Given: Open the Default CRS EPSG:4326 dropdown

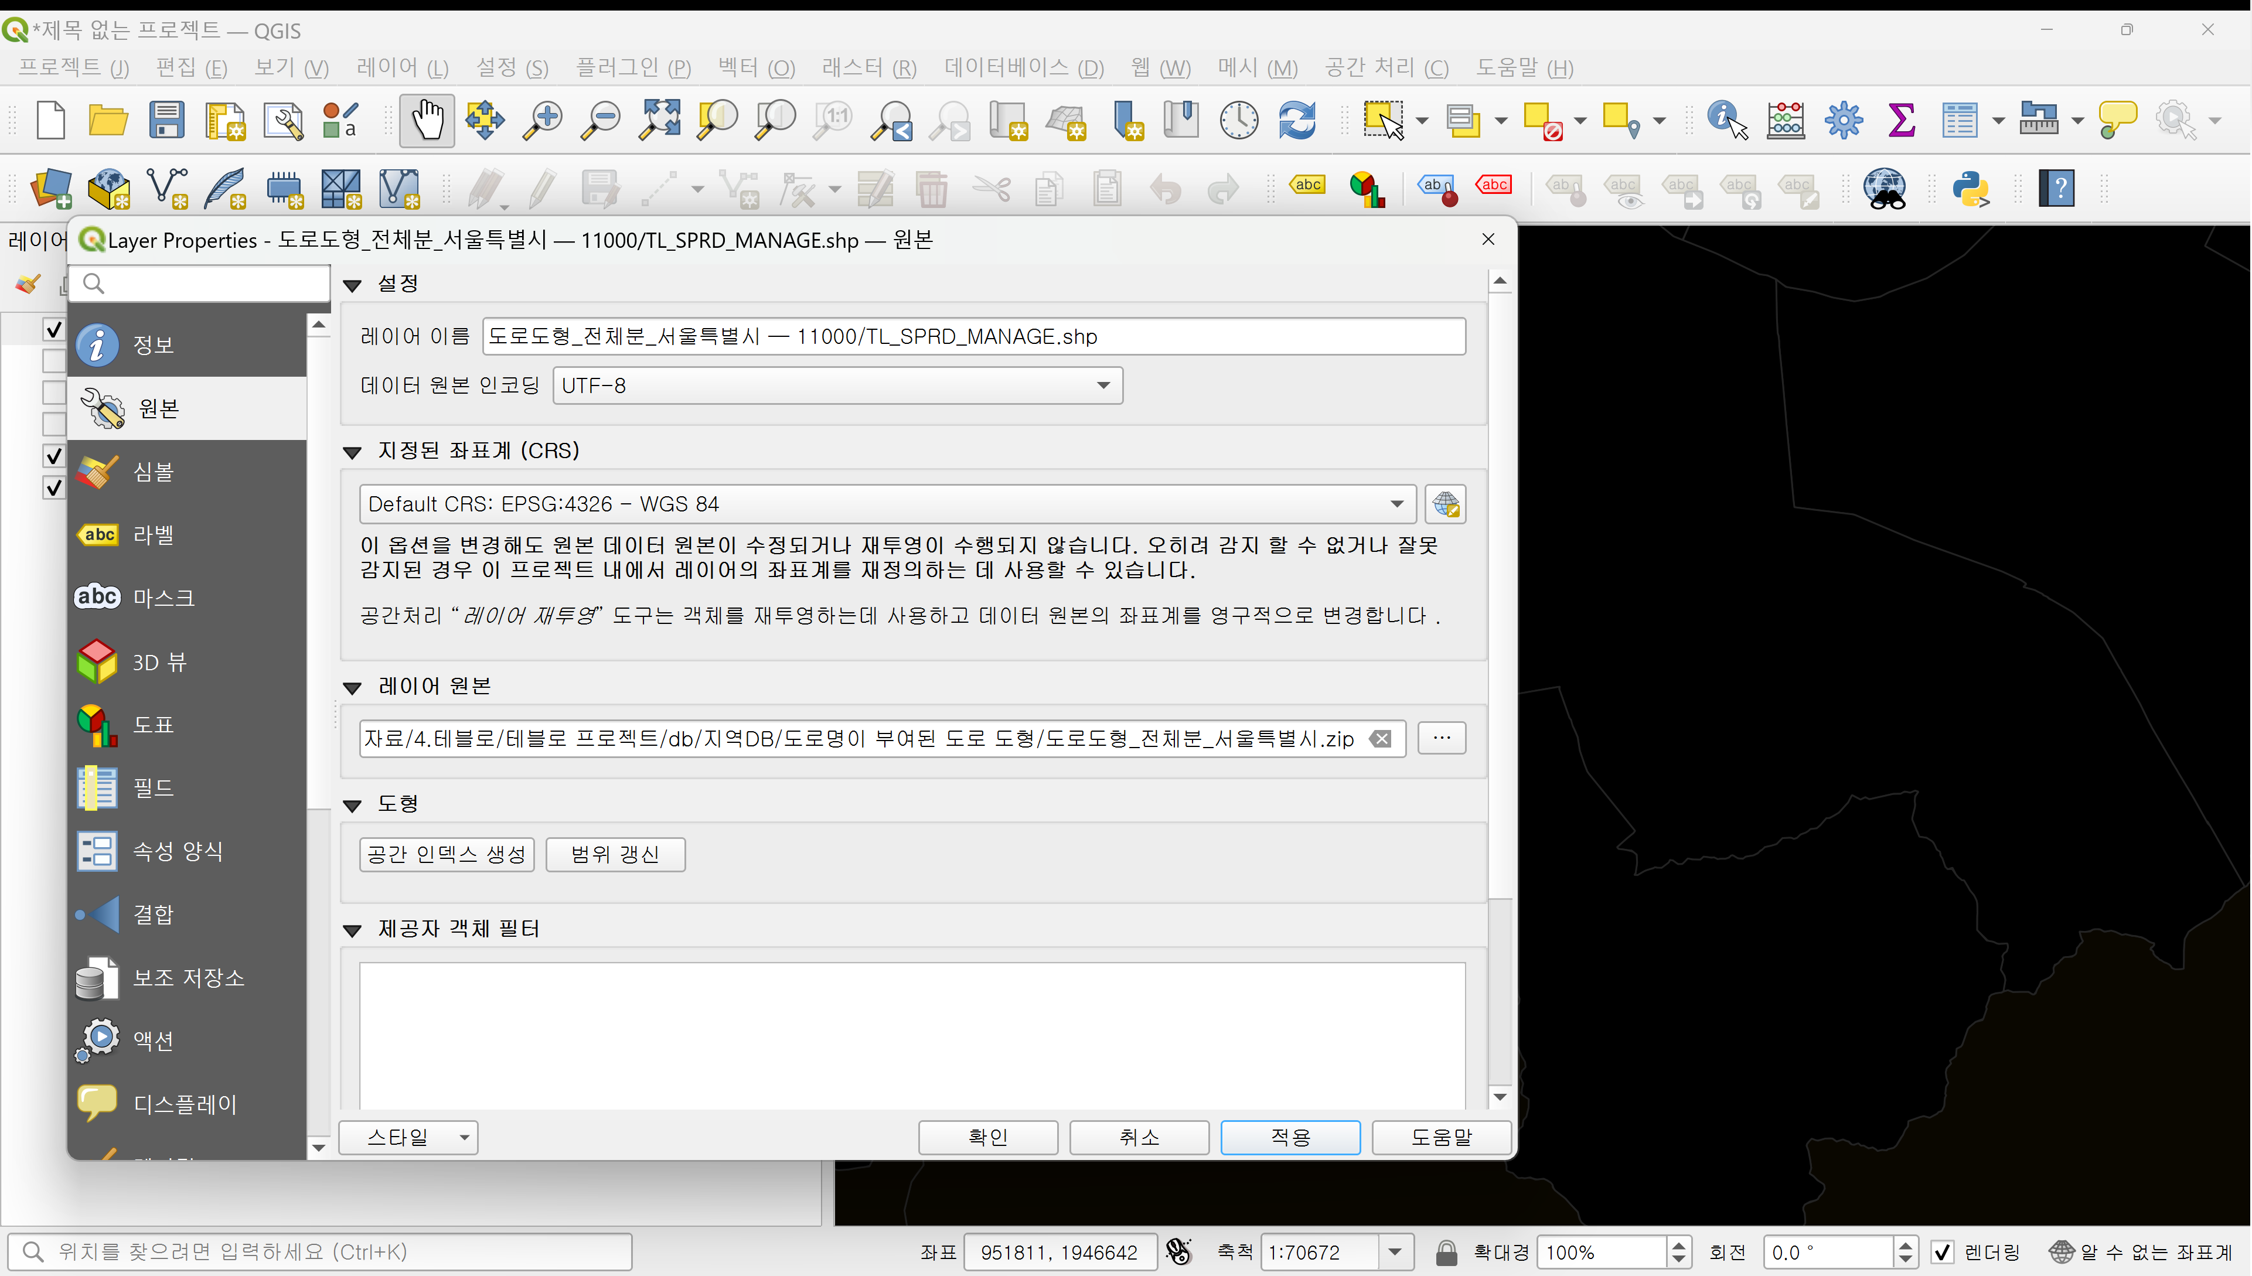Looking at the screenshot, I should 1395,505.
